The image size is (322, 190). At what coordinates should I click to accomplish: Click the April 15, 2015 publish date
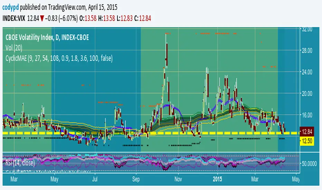click(103, 7)
